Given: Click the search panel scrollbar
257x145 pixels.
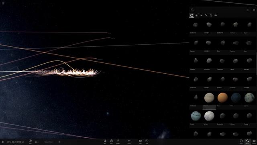Looking at the screenshot, I should click(x=256, y=64).
